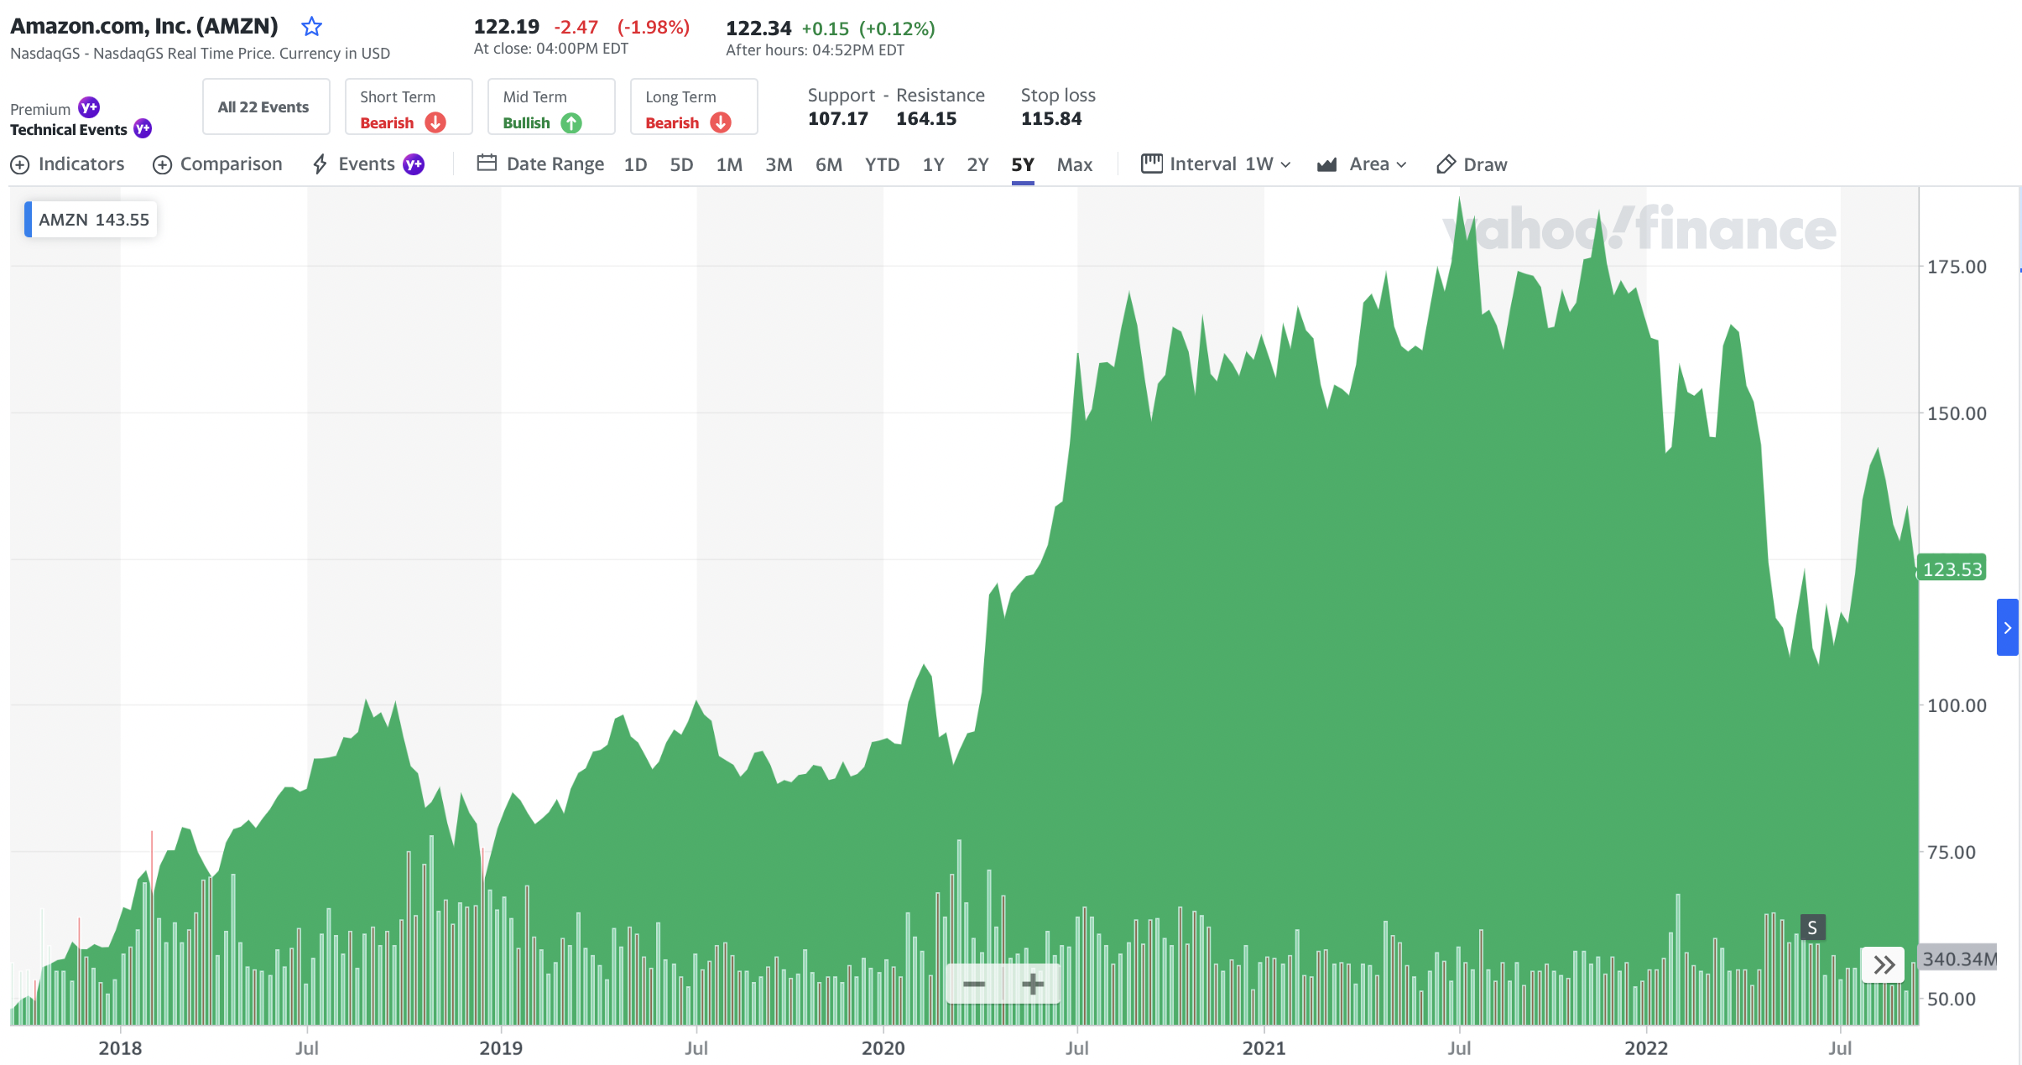Open the premium Events option
The image size is (2022, 1065).
367,164
